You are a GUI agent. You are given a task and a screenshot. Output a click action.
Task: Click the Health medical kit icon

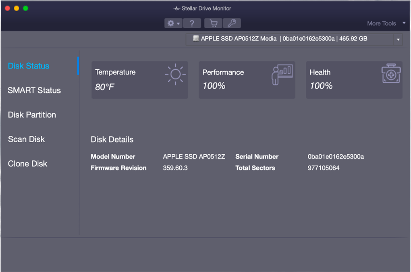pyautogui.click(x=391, y=75)
